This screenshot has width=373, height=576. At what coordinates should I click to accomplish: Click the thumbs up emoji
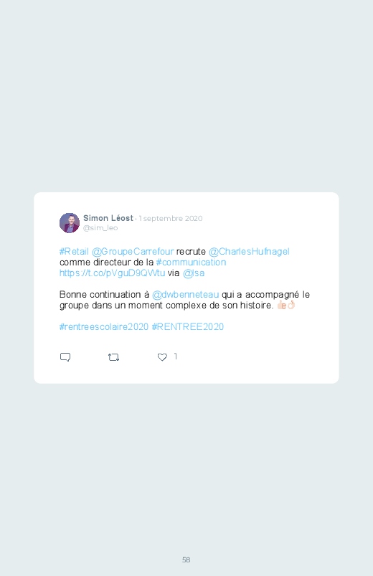point(282,305)
